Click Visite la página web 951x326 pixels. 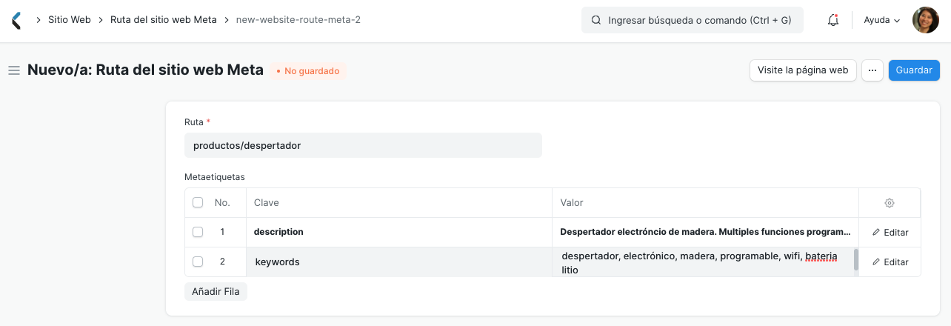pos(803,70)
